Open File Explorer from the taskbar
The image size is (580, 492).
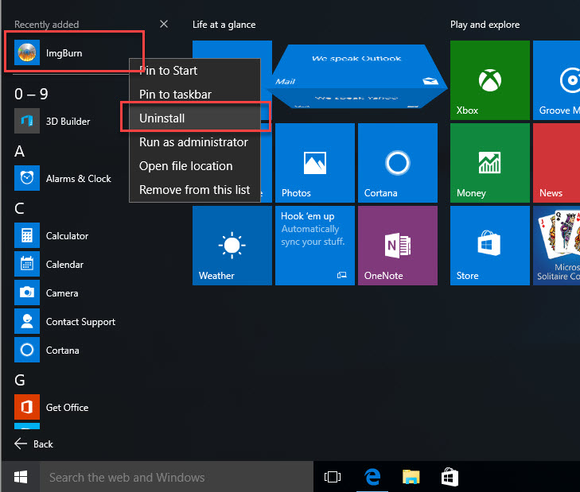pos(411,477)
